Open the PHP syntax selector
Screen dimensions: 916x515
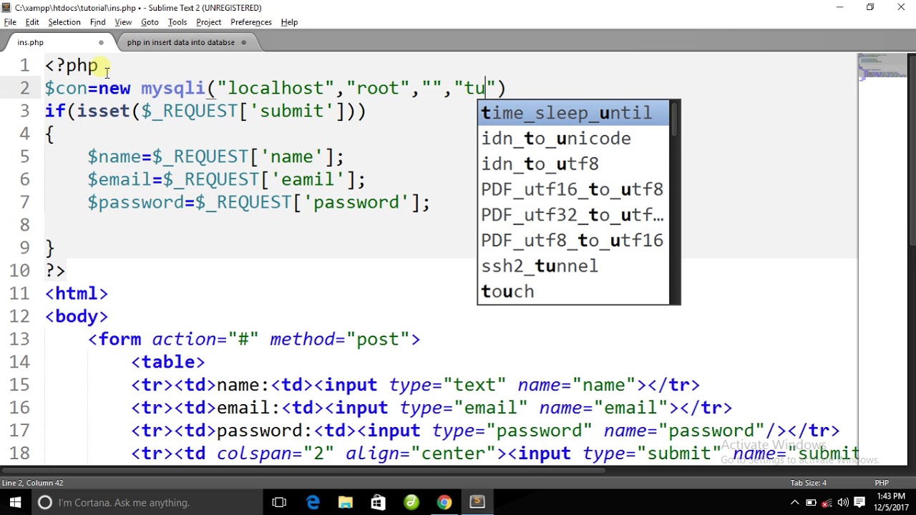(x=882, y=484)
